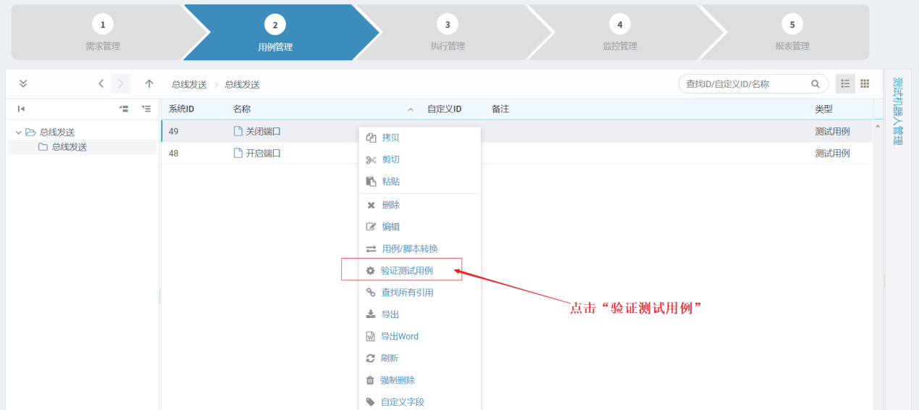The height and width of the screenshot is (410, 919).
Task: Choose 导出Word from context menu
Action: coord(420,336)
